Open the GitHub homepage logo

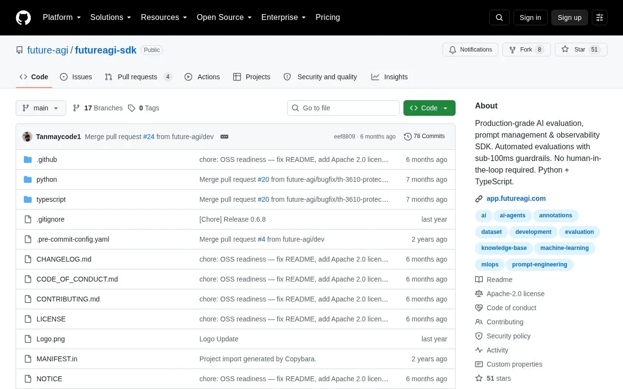23,18
